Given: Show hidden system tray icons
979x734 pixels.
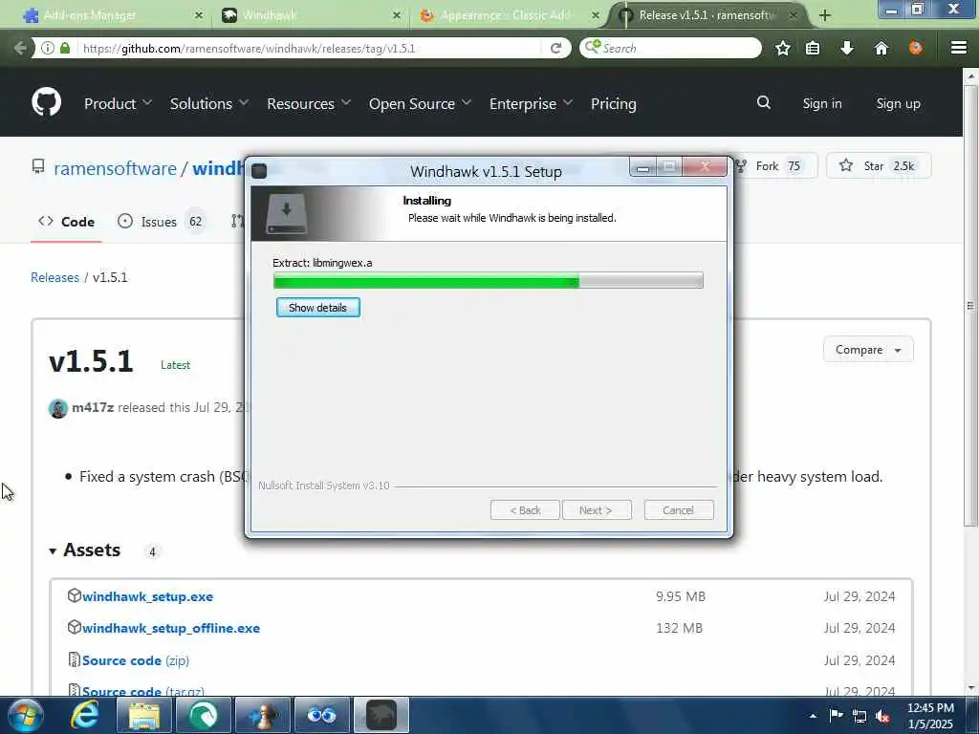Looking at the screenshot, I should 813,716.
